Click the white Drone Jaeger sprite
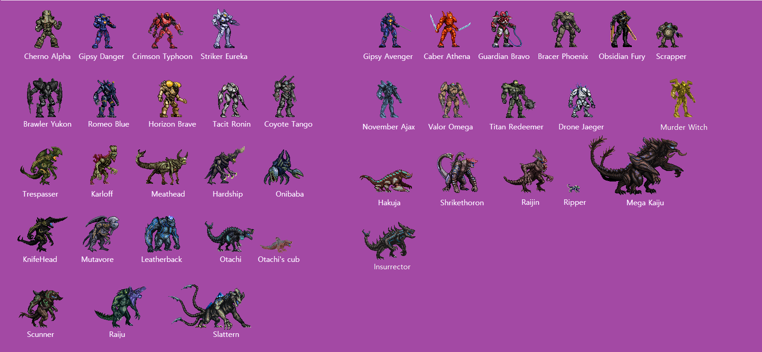The height and width of the screenshot is (352, 762). (x=581, y=101)
